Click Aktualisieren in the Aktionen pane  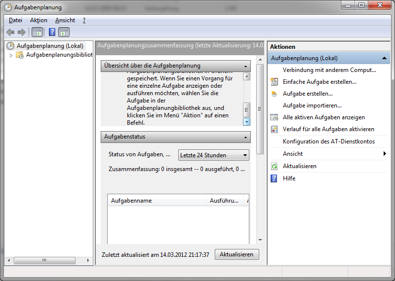(x=300, y=166)
